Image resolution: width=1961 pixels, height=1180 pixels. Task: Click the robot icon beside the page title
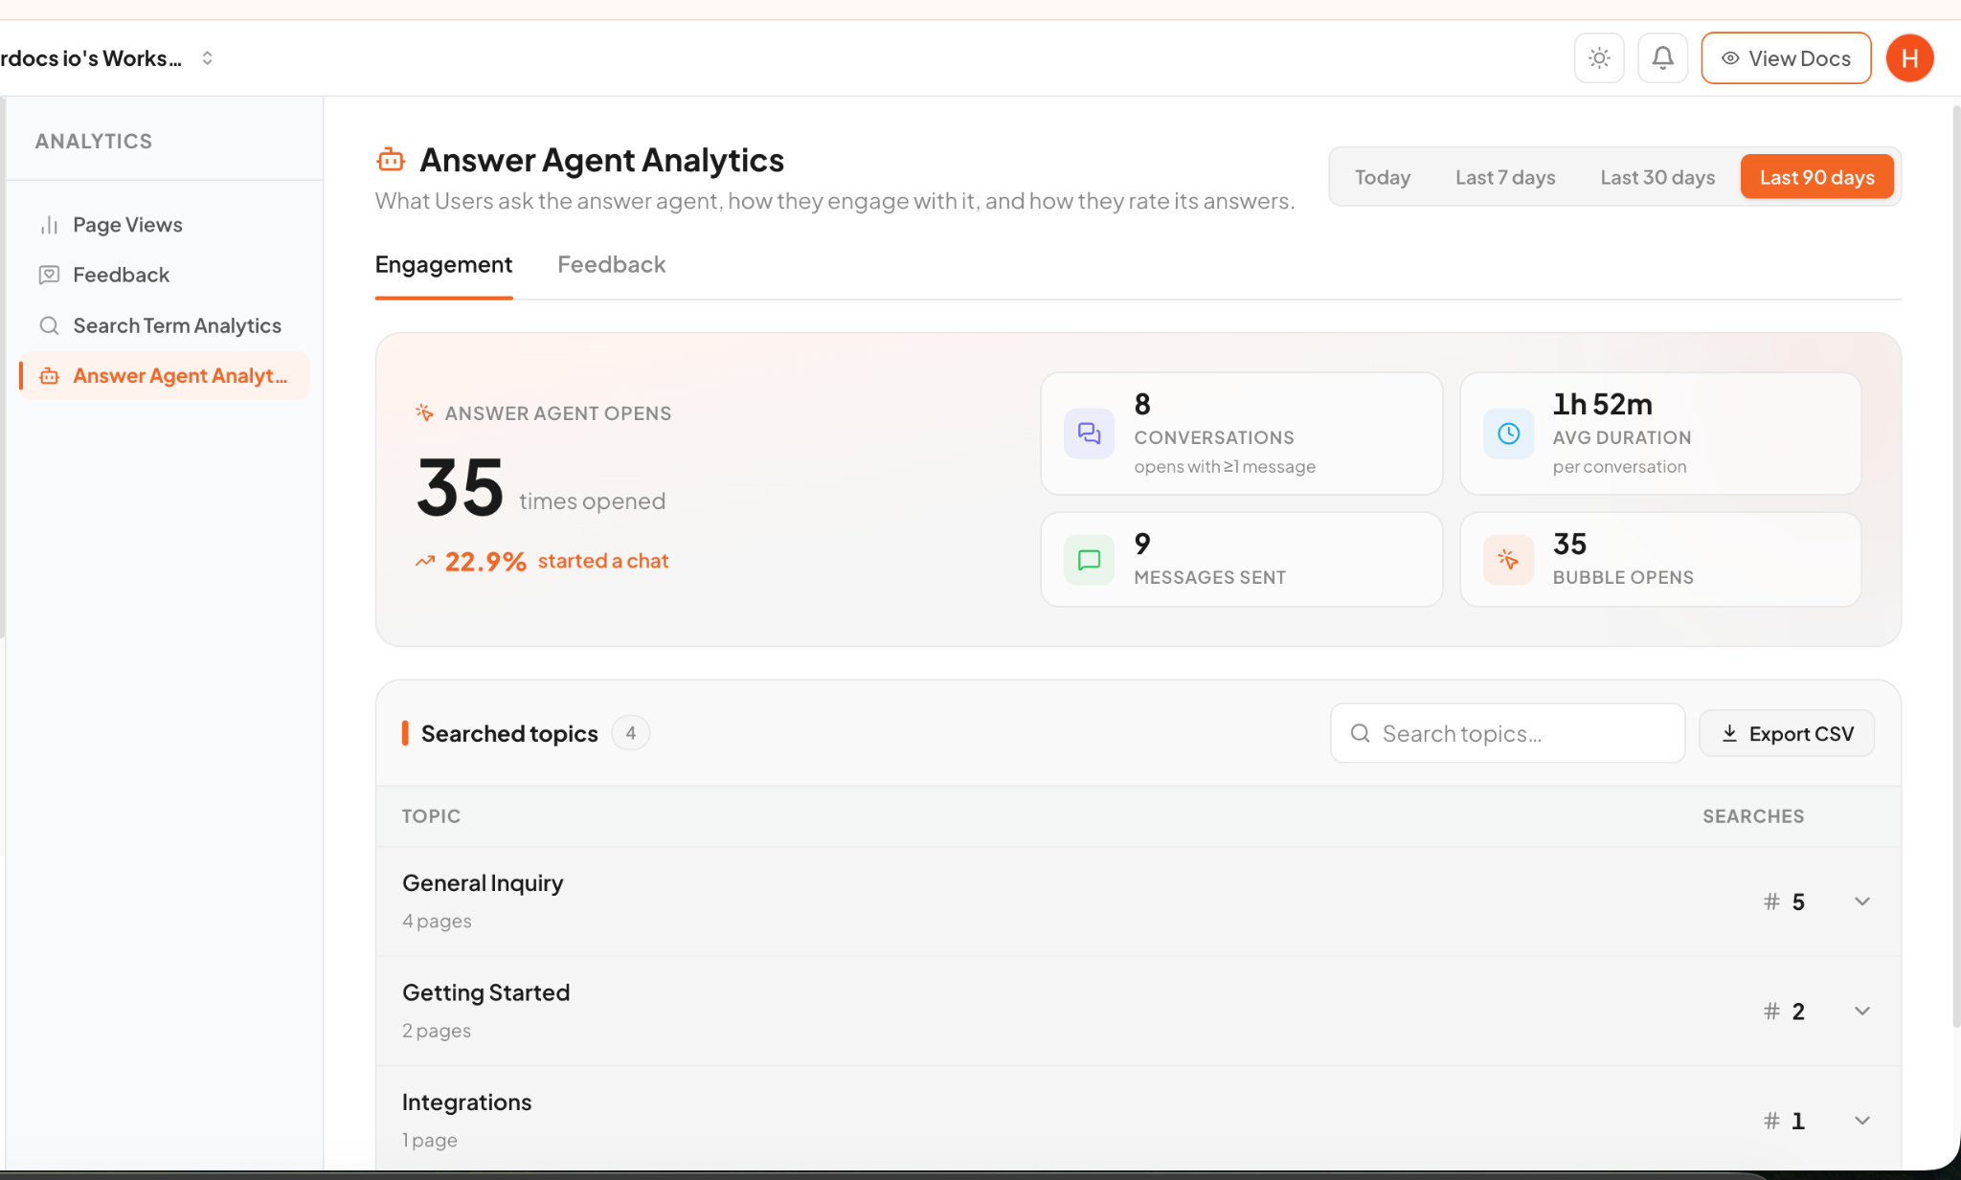click(x=391, y=160)
